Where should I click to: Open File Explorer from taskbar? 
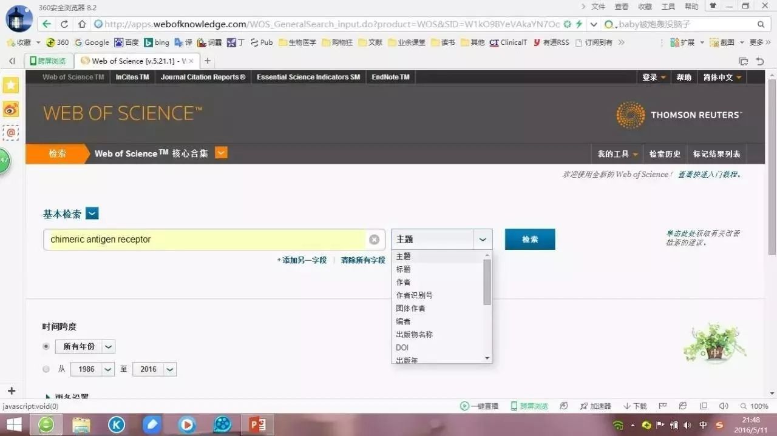81,424
